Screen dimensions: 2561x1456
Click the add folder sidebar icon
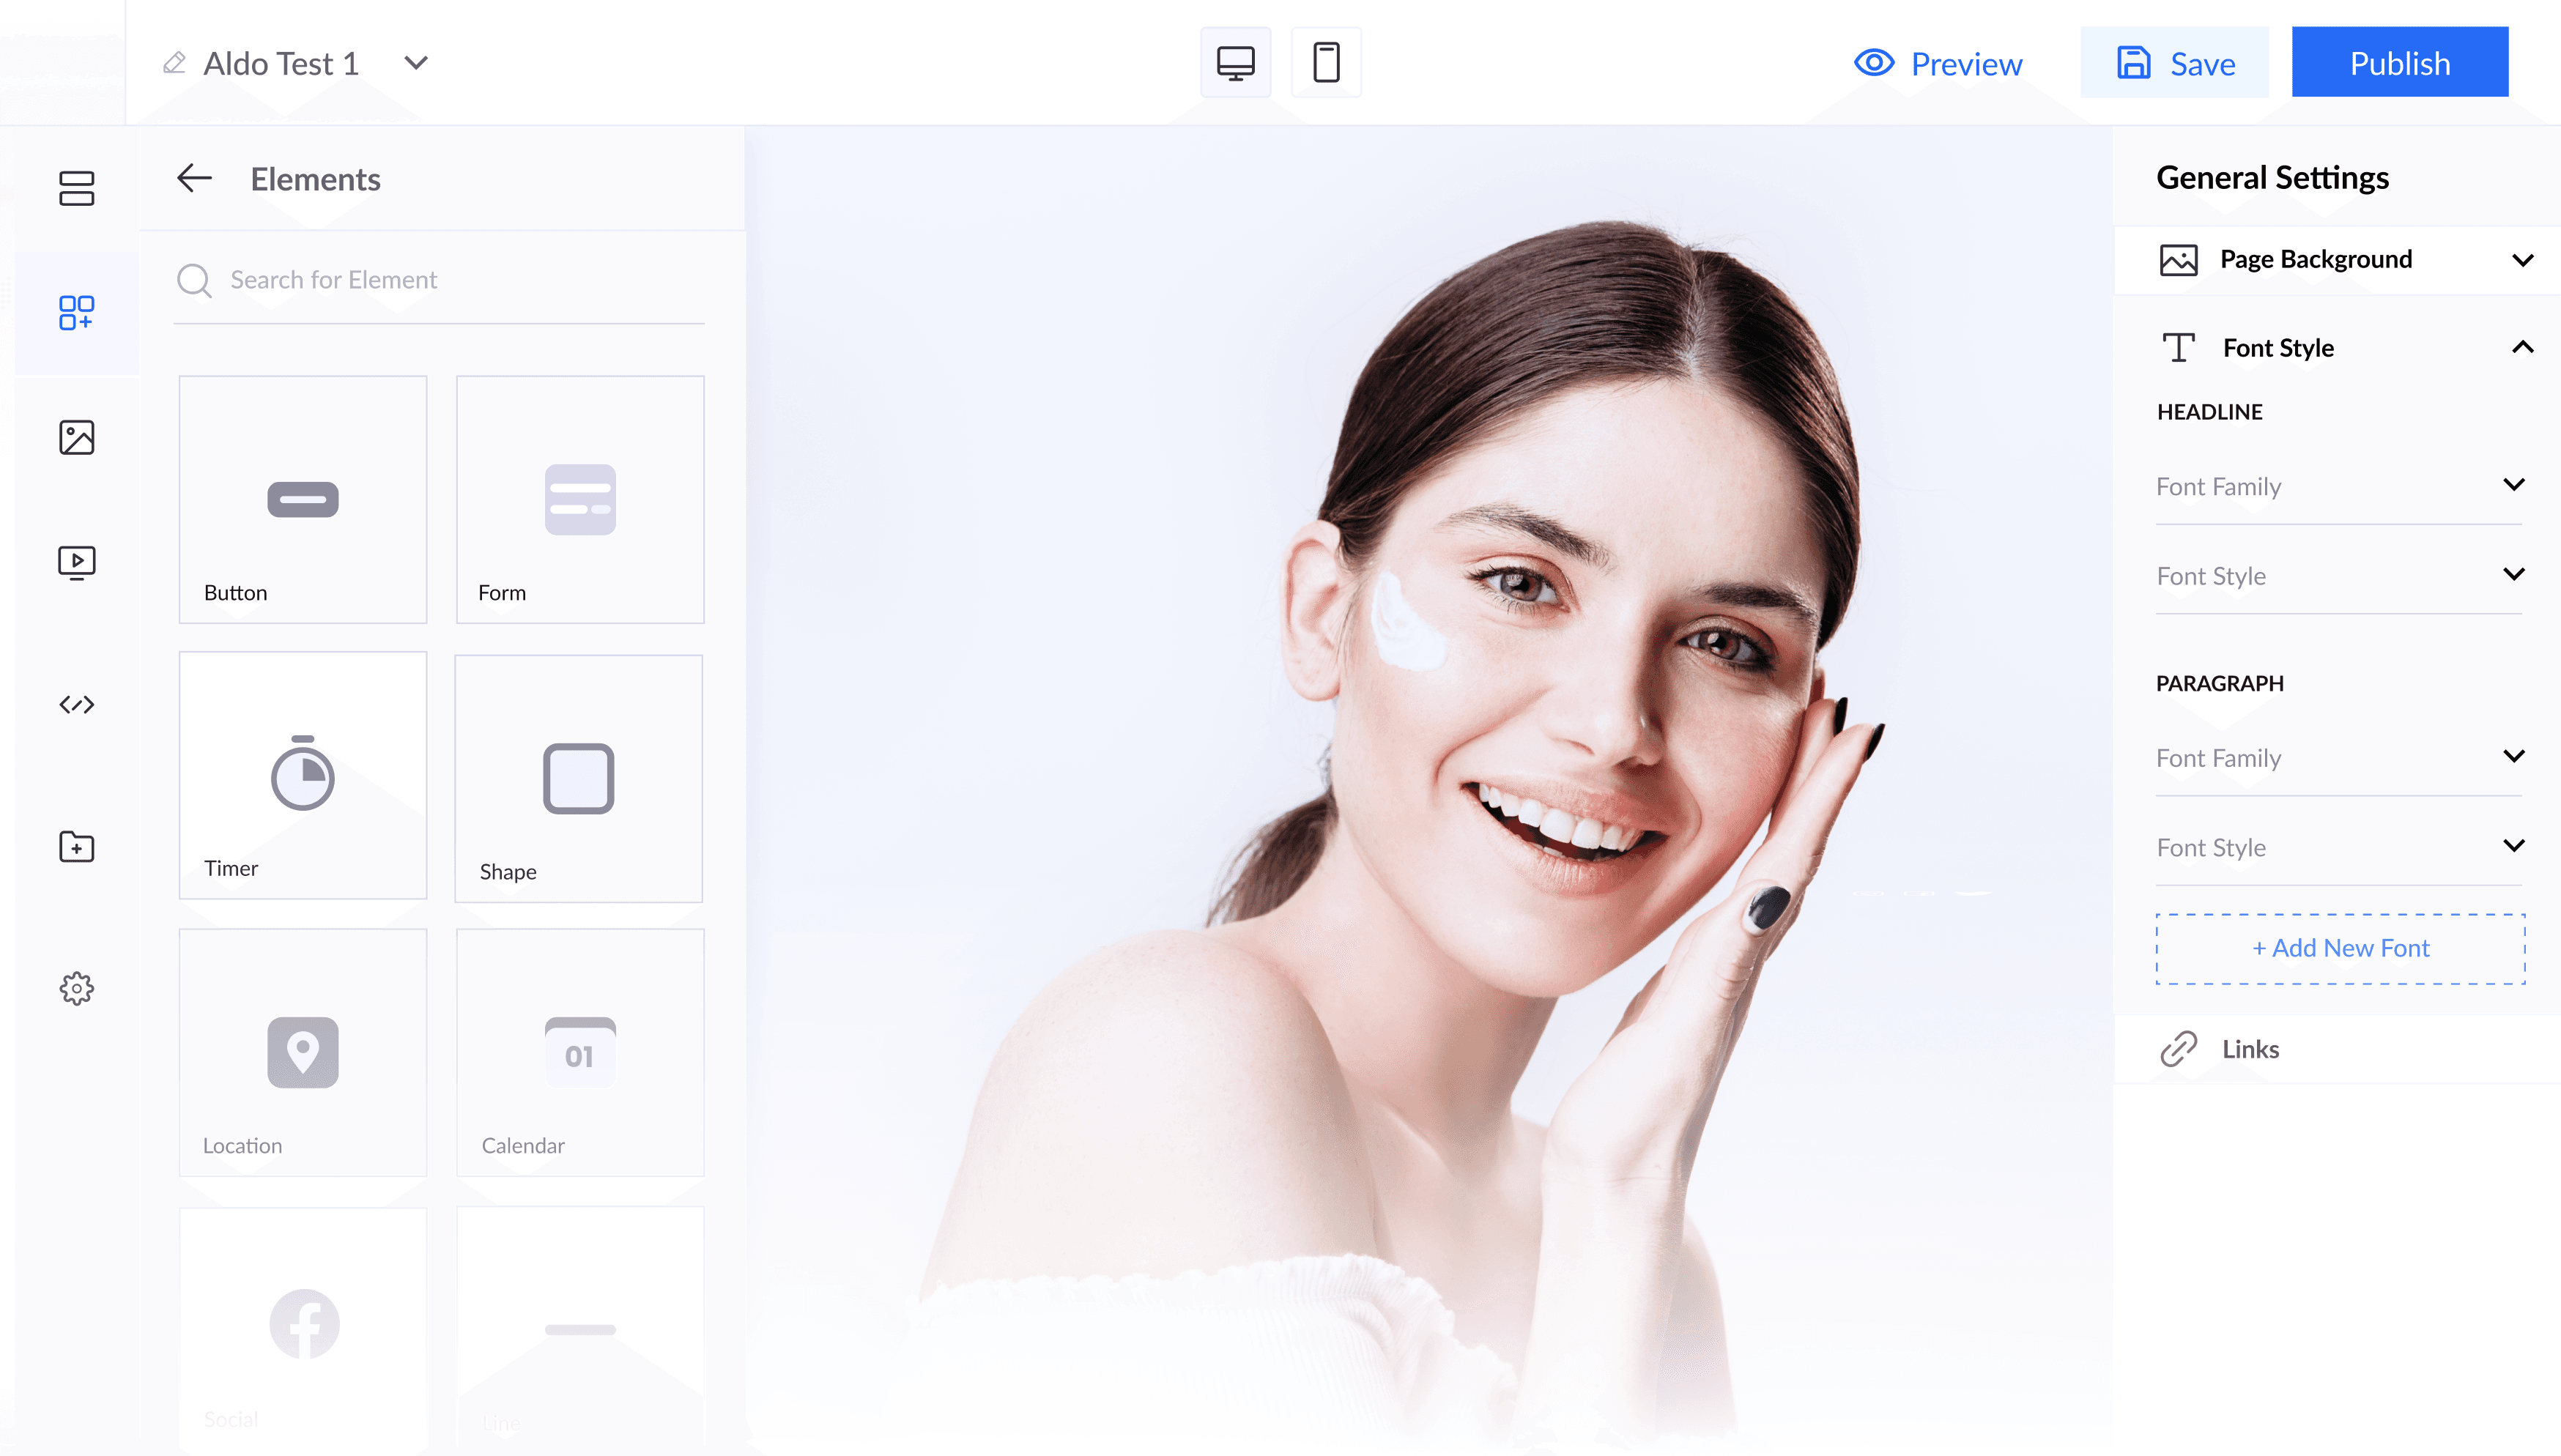coord(76,847)
